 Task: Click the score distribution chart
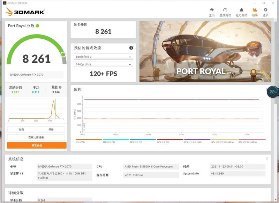[x=36, y=110]
